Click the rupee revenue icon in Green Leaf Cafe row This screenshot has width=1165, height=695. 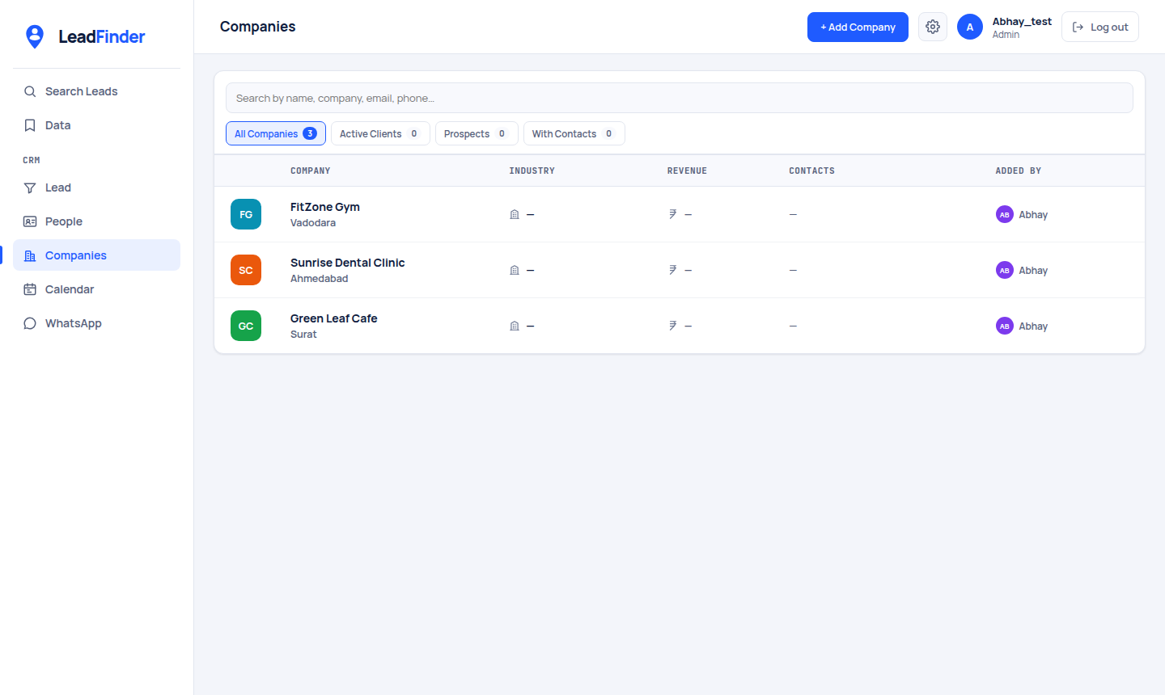(x=672, y=326)
